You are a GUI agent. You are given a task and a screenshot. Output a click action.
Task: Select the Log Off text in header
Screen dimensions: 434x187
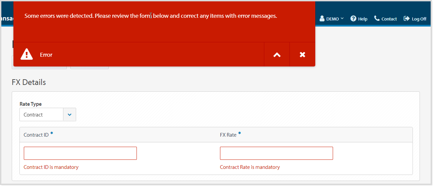point(419,19)
